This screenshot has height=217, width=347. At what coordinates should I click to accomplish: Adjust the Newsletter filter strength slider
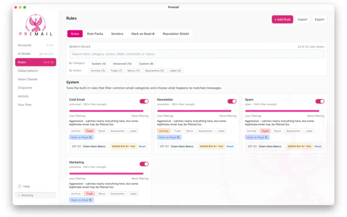[197, 111]
